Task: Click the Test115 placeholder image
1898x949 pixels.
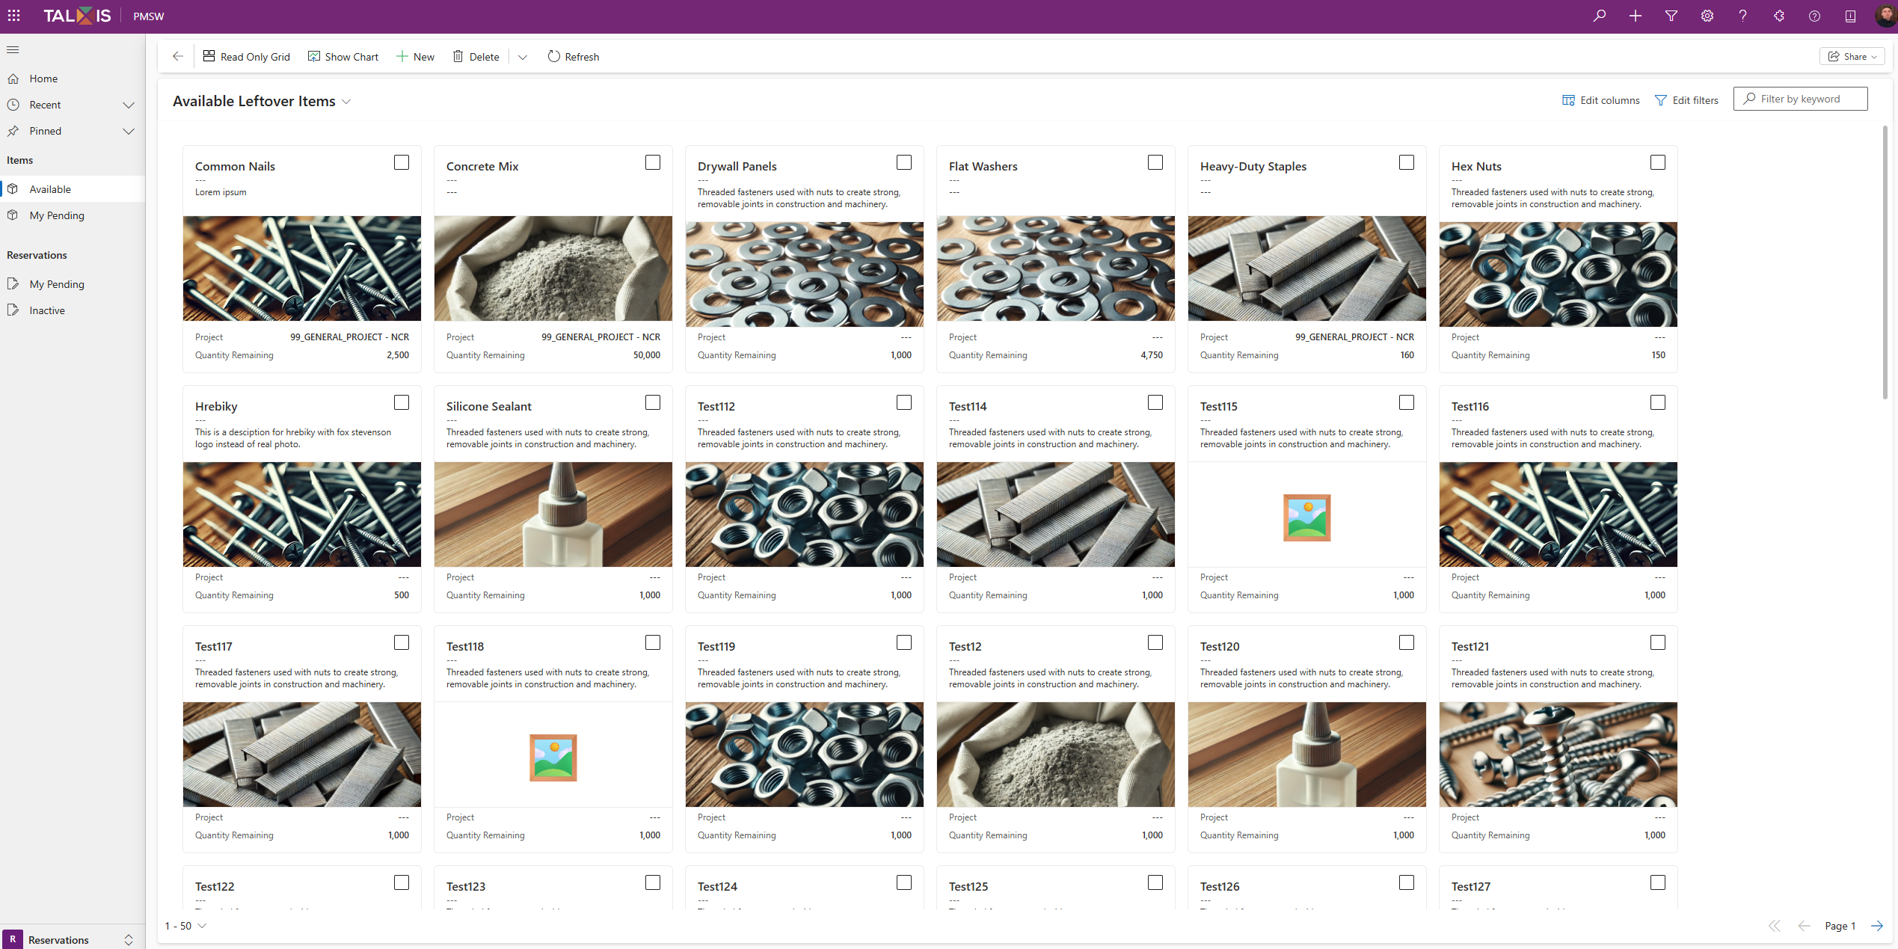Action: pos(1307,518)
